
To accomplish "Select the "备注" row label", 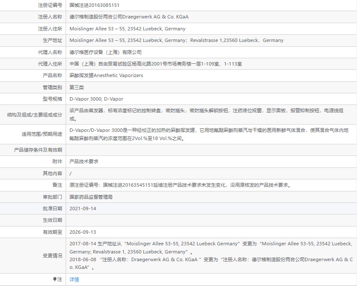I will [x=57, y=185].
